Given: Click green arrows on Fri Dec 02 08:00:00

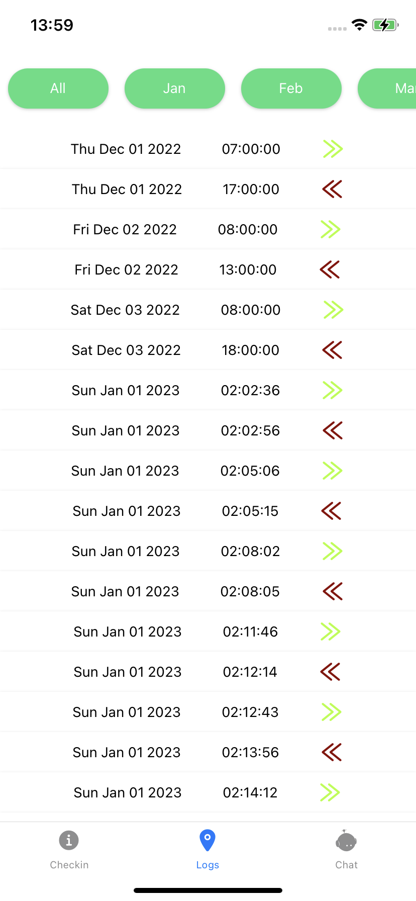Looking at the screenshot, I should 331,229.
